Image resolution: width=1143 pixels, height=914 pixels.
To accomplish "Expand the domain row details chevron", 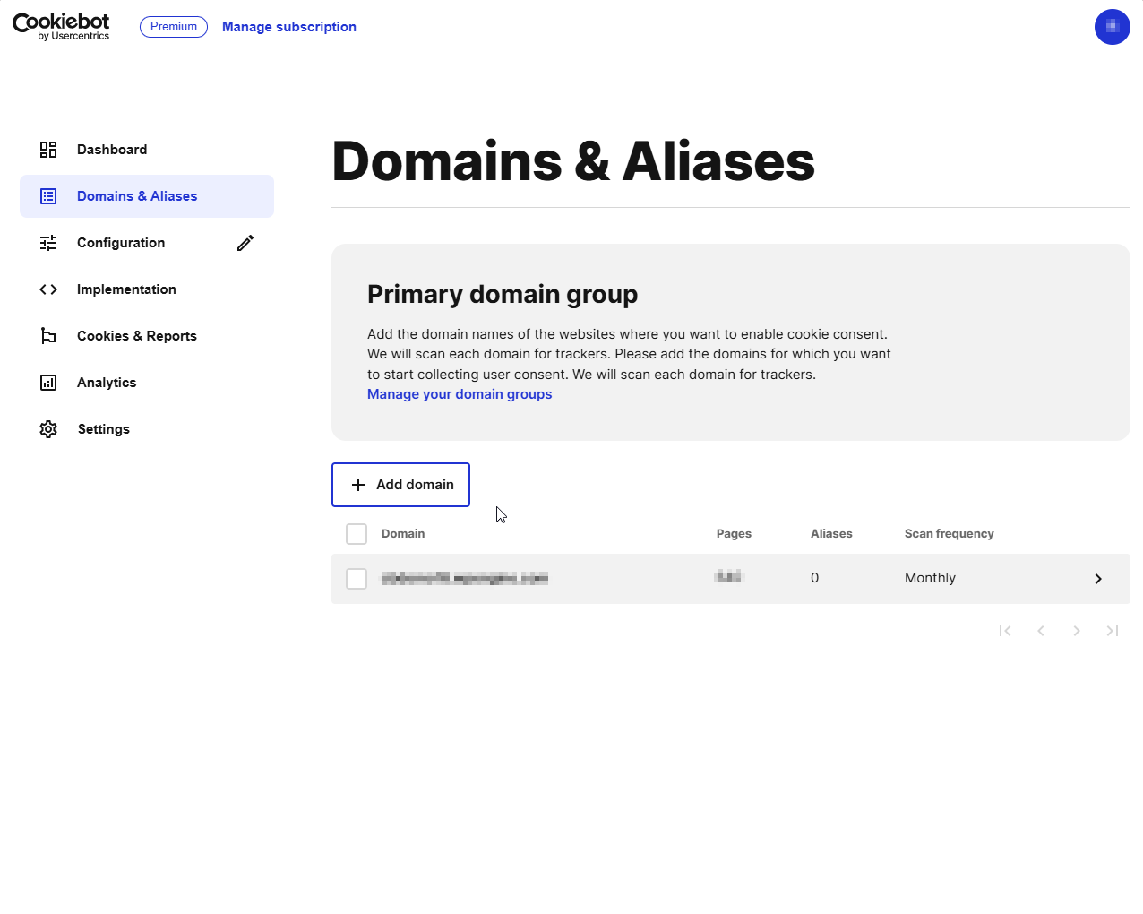I will [1097, 578].
